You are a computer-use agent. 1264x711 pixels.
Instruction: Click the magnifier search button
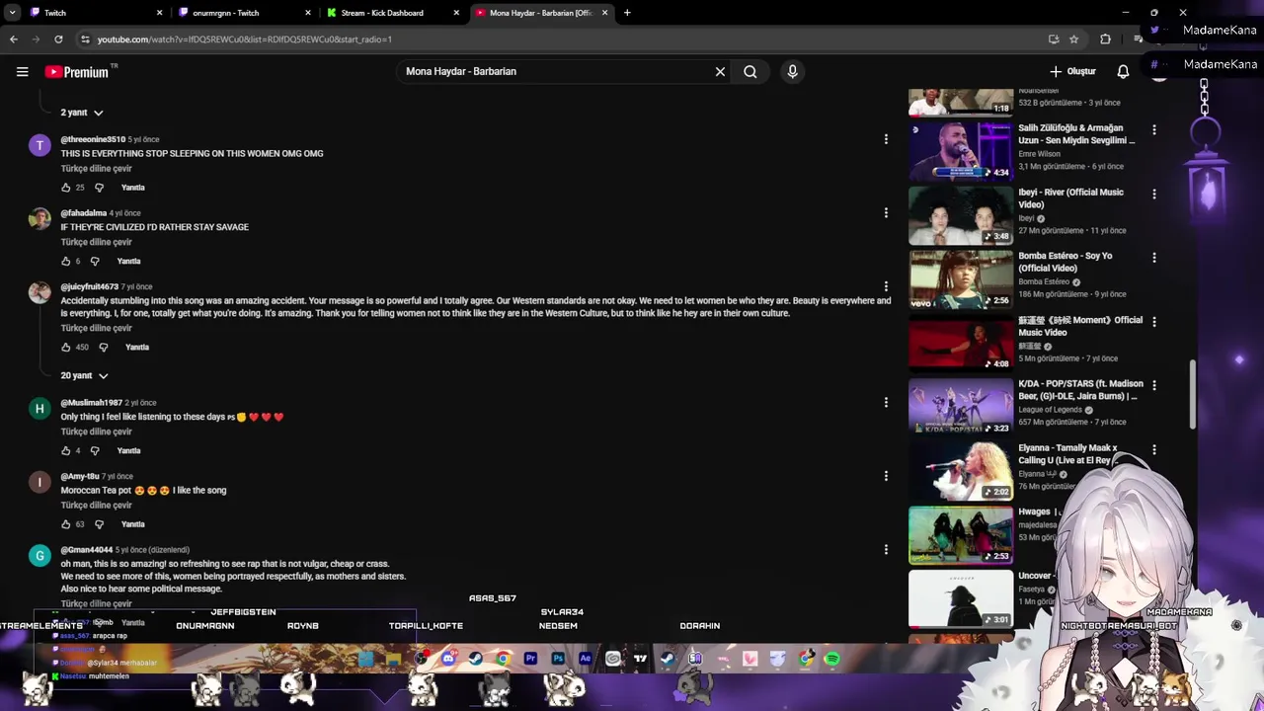click(x=750, y=71)
